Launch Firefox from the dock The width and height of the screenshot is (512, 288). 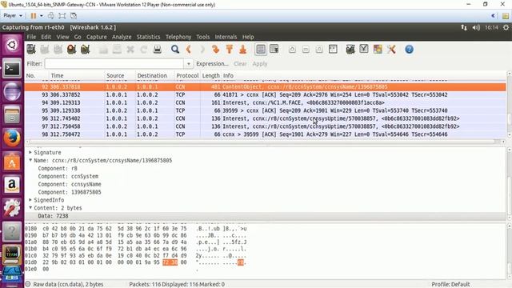(12, 138)
